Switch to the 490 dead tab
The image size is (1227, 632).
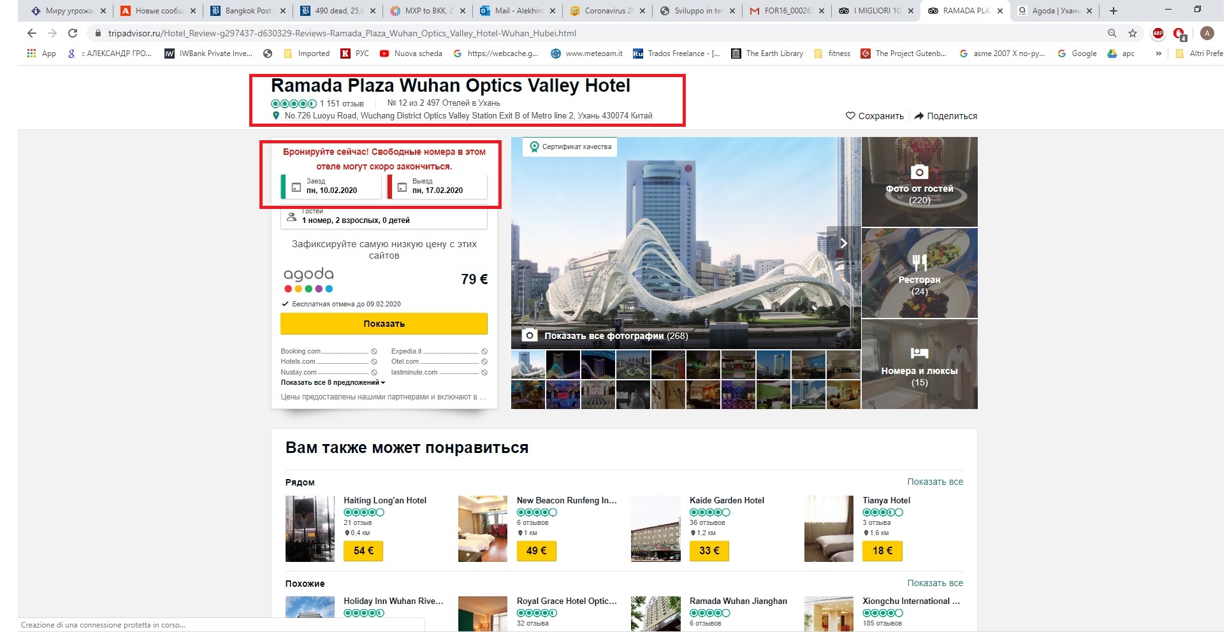coord(338,11)
